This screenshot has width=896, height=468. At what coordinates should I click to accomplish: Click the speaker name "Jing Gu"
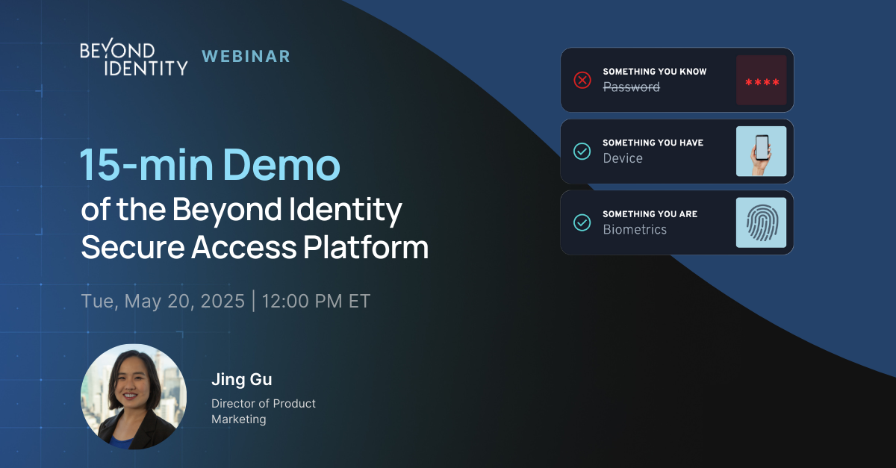tap(242, 380)
